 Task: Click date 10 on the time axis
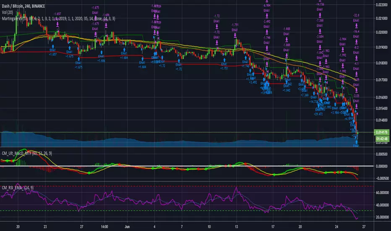(209, 227)
